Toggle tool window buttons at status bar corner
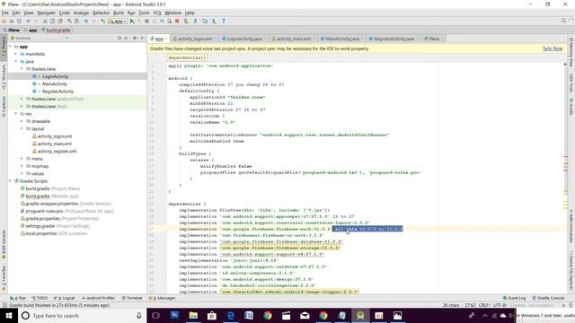This screenshot has height=323, width=575. click(4, 305)
